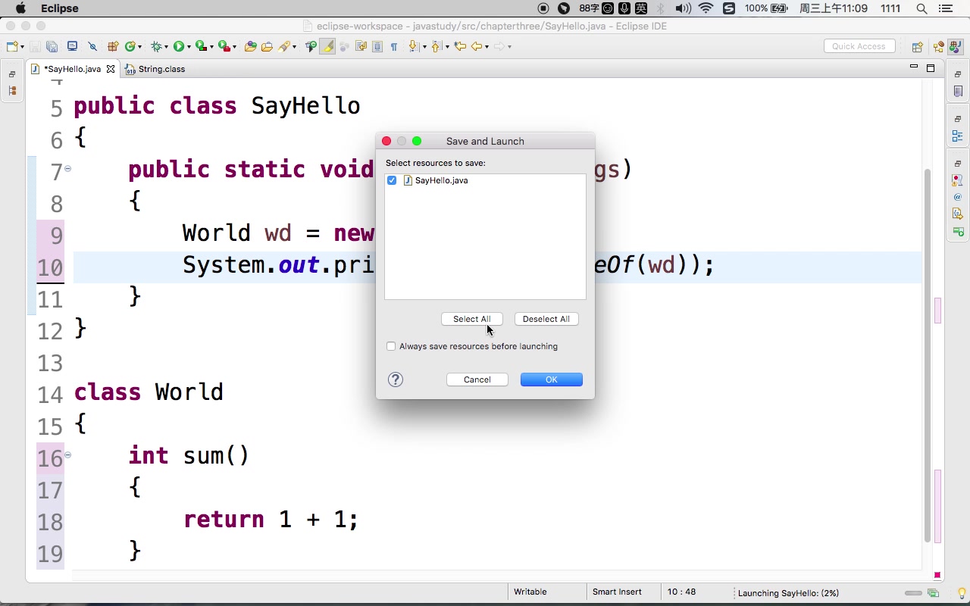Click the Skip All Breakpoints icon
The width and height of the screenshot is (970, 606).
coord(92,46)
